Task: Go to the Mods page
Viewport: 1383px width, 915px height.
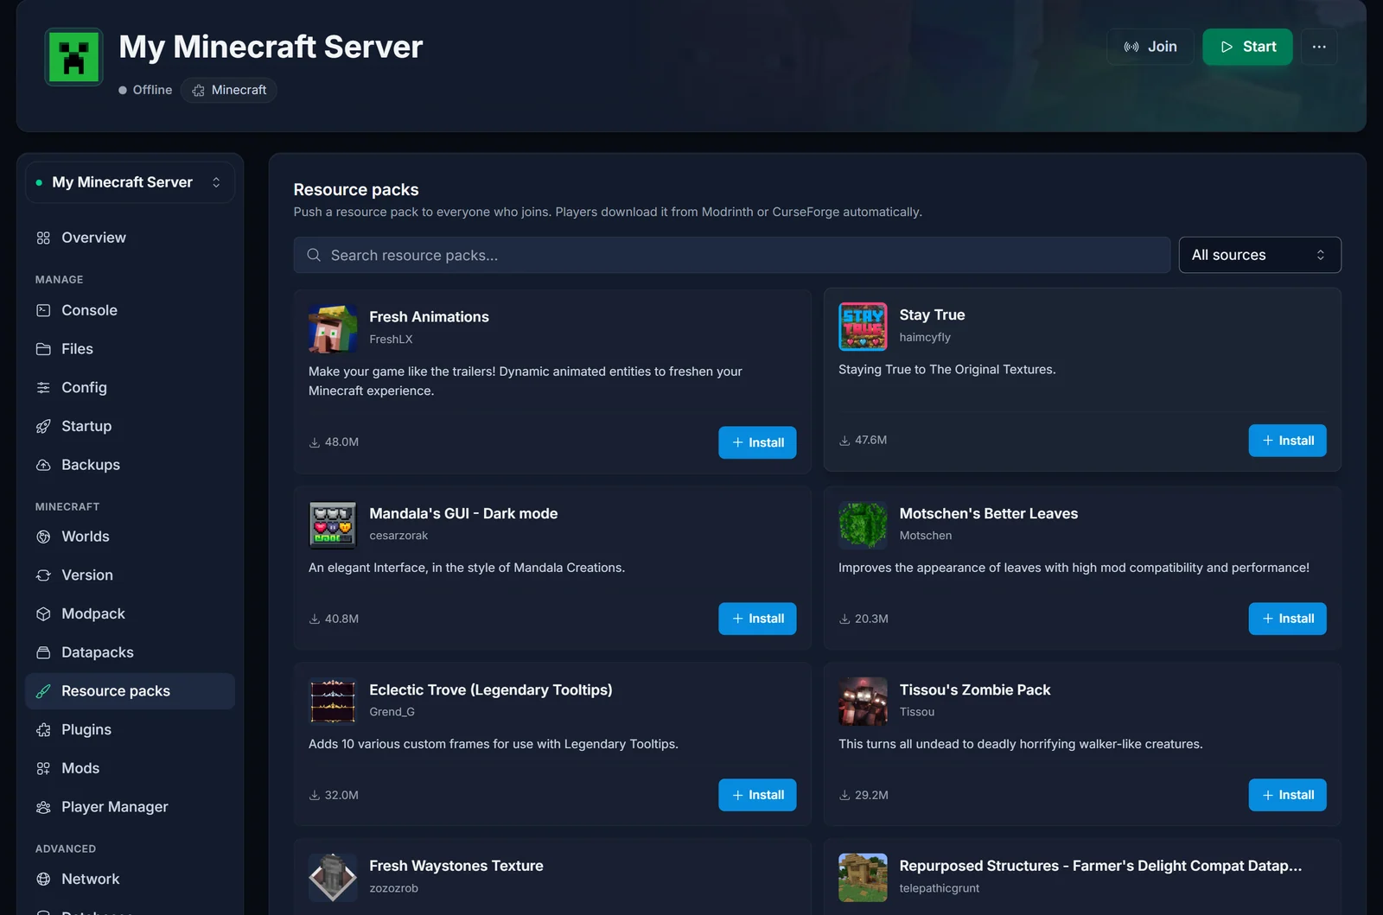Action: click(x=130, y=768)
